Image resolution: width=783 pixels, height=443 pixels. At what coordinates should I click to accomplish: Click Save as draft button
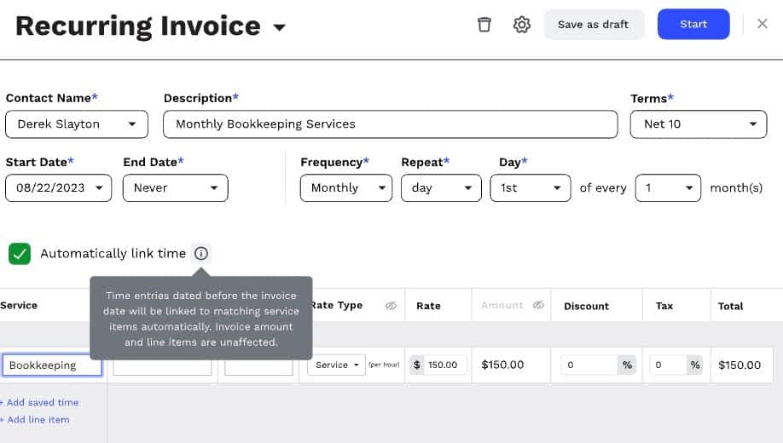[x=594, y=25]
